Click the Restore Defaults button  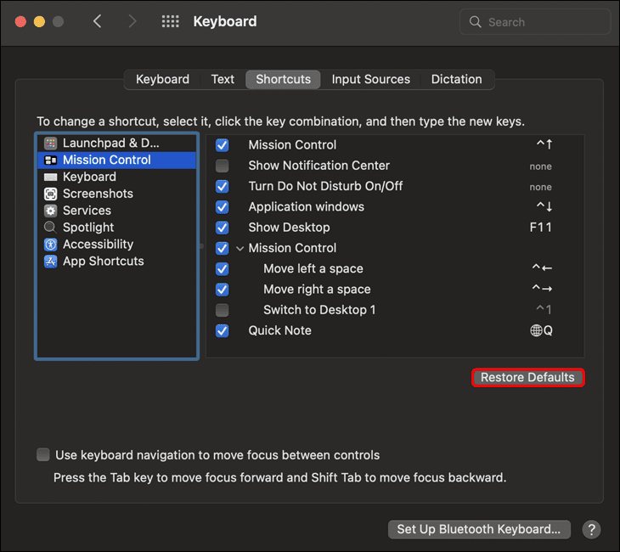[x=527, y=378]
